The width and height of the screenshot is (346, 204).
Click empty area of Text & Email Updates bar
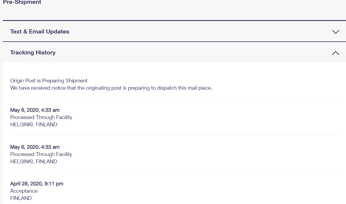[x=199, y=31]
